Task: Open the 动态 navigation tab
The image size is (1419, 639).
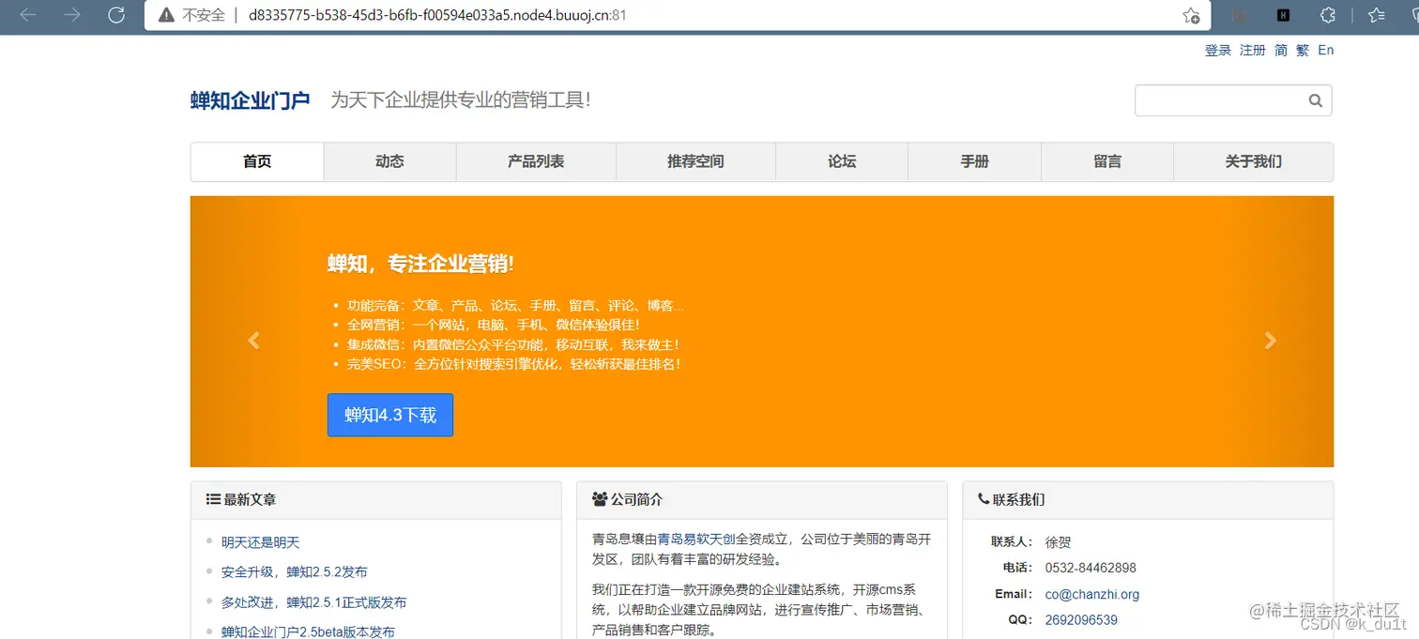Action: pyautogui.click(x=389, y=161)
